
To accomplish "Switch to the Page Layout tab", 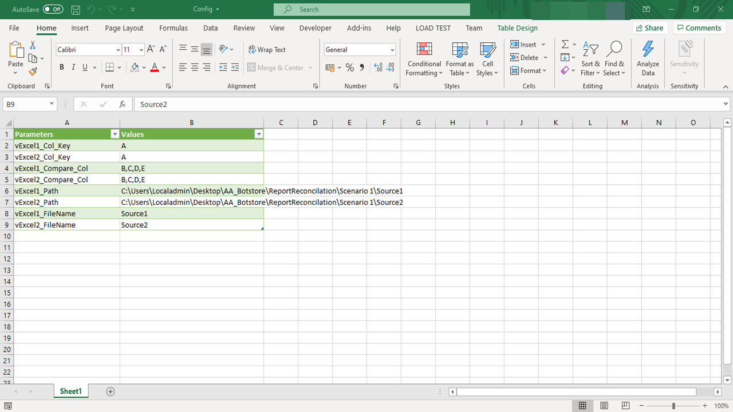I will coord(124,28).
